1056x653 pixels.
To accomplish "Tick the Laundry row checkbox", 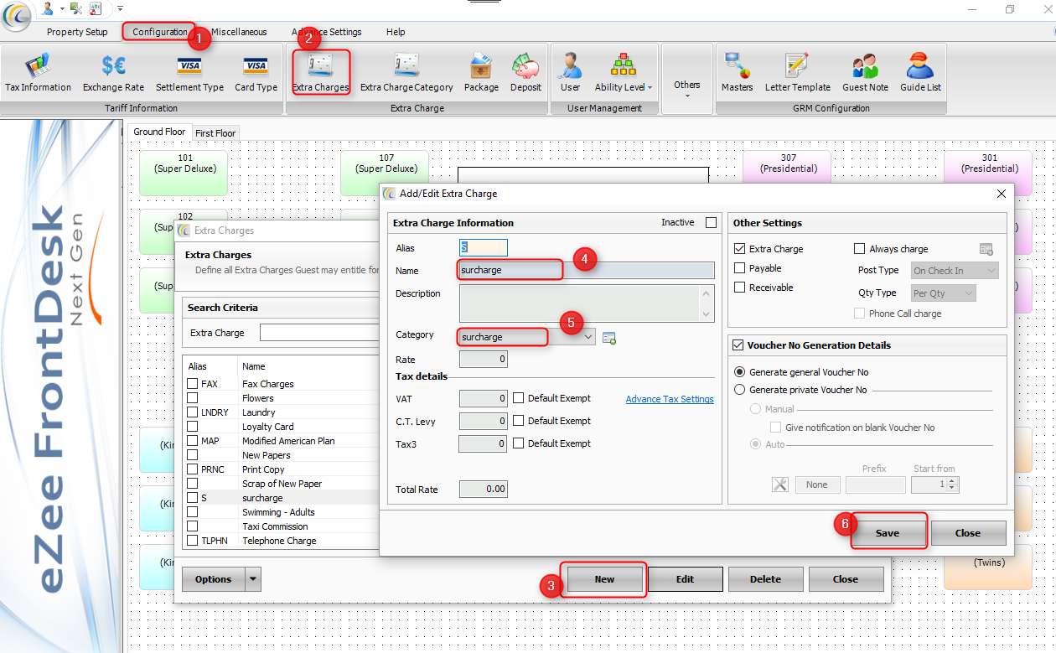I will click(x=193, y=412).
